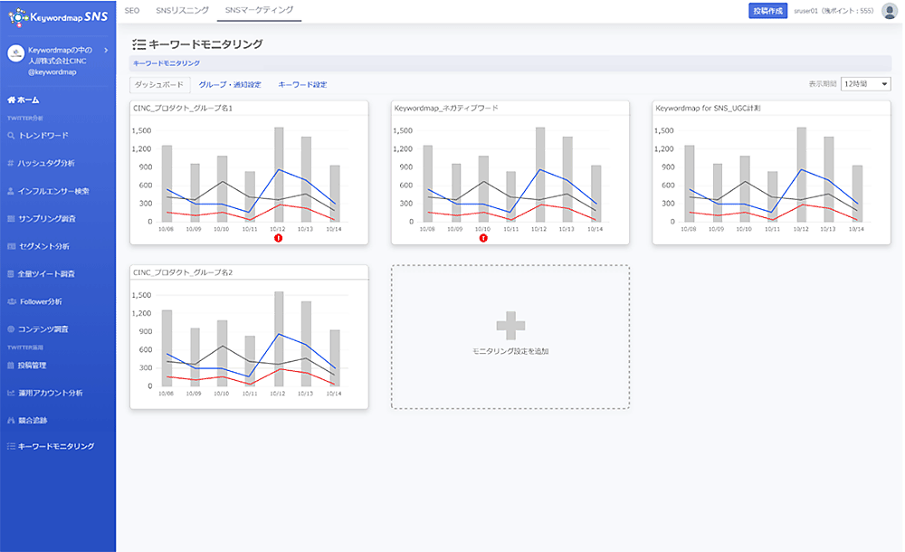Click the キーワード設定 link
The height and width of the screenshot is (552, 905).
pos(302,84)
